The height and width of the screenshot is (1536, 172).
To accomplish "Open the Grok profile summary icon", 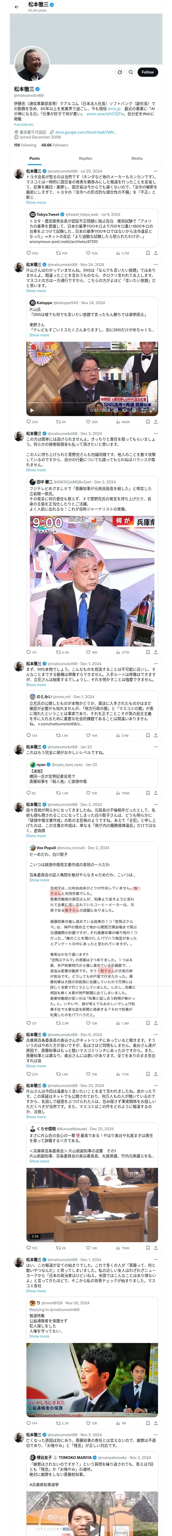I will coord(119,72).
